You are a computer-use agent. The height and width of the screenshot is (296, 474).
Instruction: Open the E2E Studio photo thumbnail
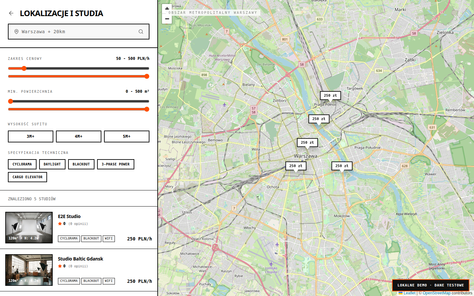point(29,228)
